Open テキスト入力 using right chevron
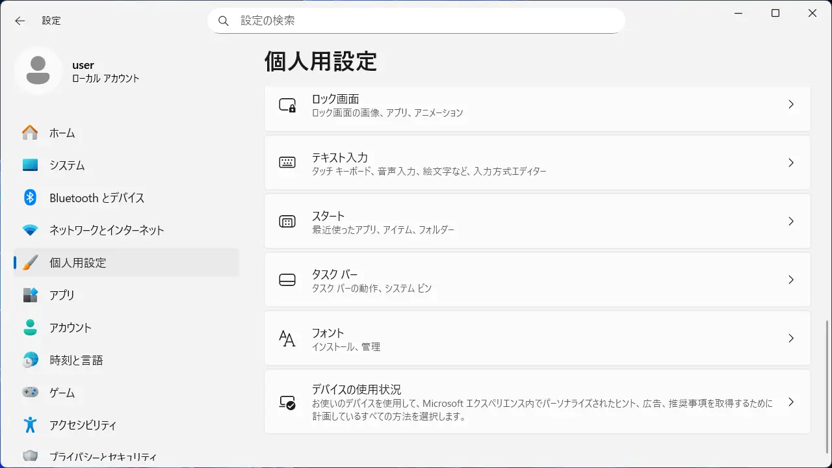The height and width of the screenshot is (468, 832). pyautogui.click(x=790, y=163)
